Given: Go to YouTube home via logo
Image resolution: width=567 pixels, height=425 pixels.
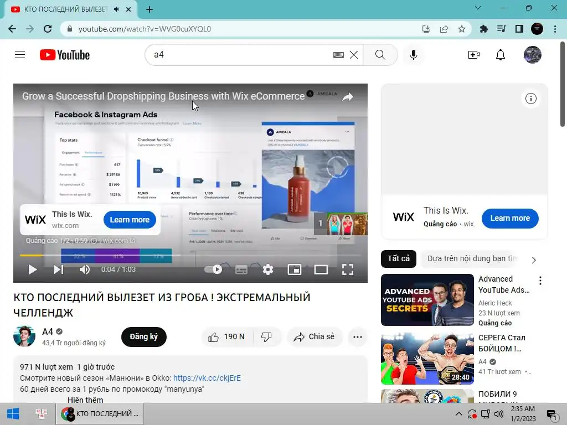Looking at the screenshot, I should (x=65, y=55).
